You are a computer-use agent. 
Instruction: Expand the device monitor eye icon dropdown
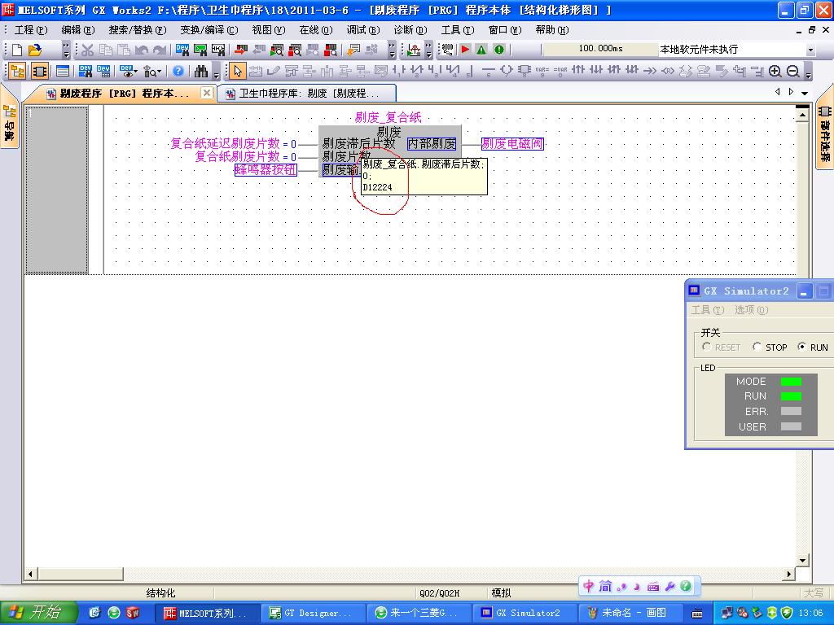click(135, 72)
